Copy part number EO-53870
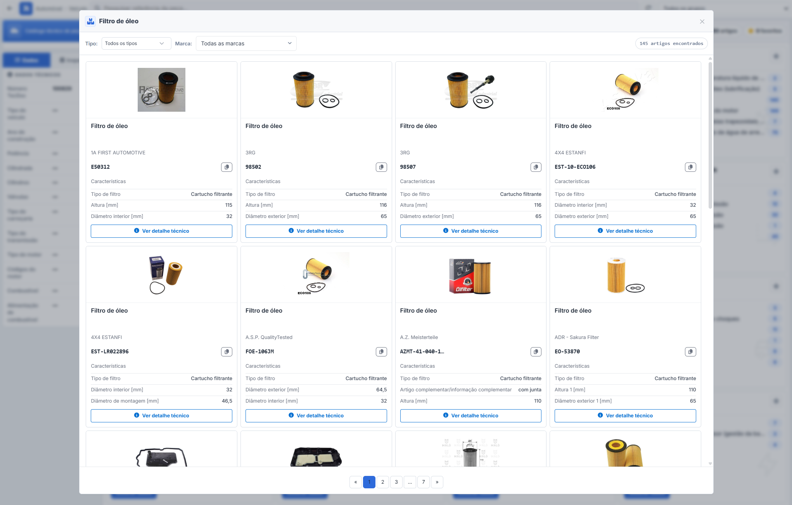This screenshot has height=505, width=792. [690, 352]
